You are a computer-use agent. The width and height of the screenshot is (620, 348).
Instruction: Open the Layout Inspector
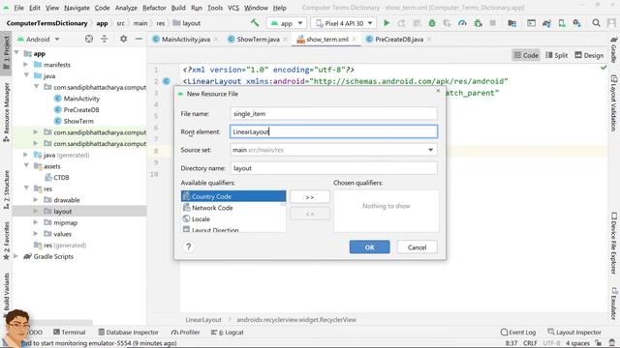[574, 333]
